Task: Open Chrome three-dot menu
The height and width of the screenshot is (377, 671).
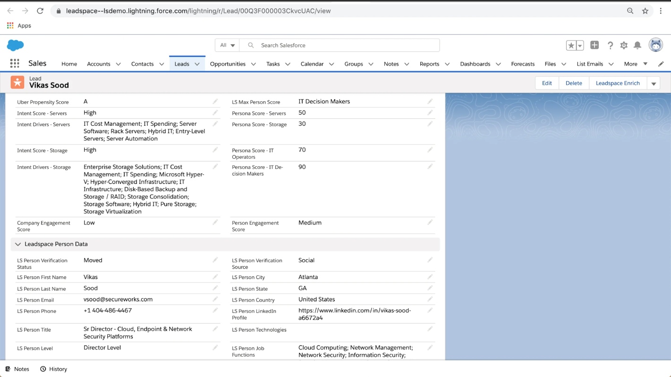Action: coord(661,11)
